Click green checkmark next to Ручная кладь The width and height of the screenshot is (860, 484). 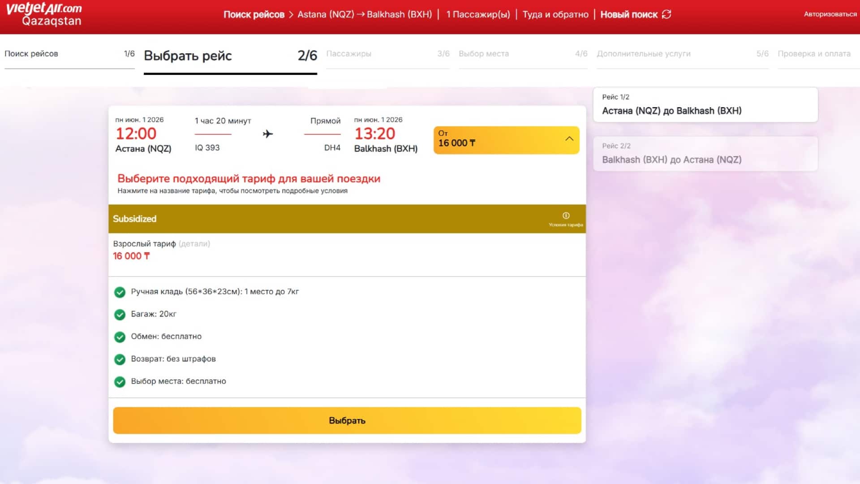120,292
